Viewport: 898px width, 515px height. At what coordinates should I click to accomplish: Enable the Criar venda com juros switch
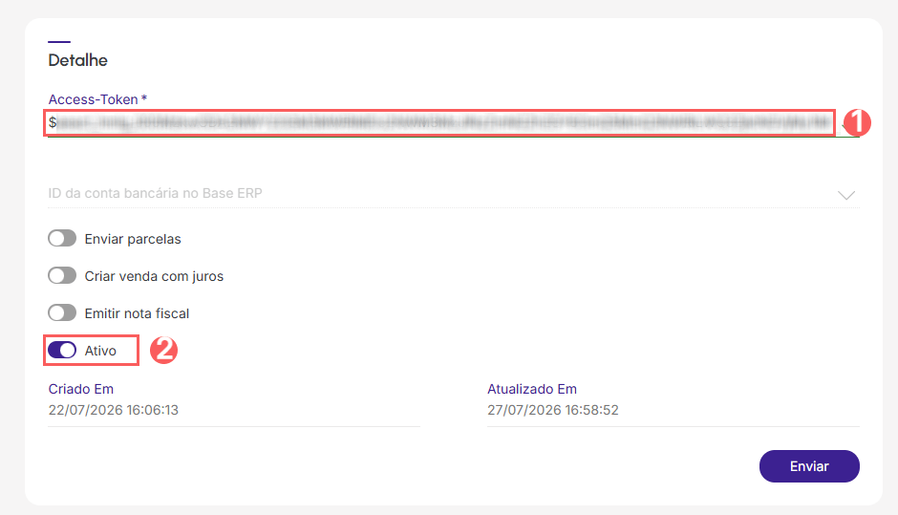pos(62,275)
